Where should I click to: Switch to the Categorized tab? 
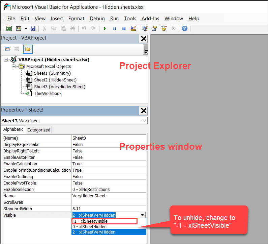coord(39,130)
